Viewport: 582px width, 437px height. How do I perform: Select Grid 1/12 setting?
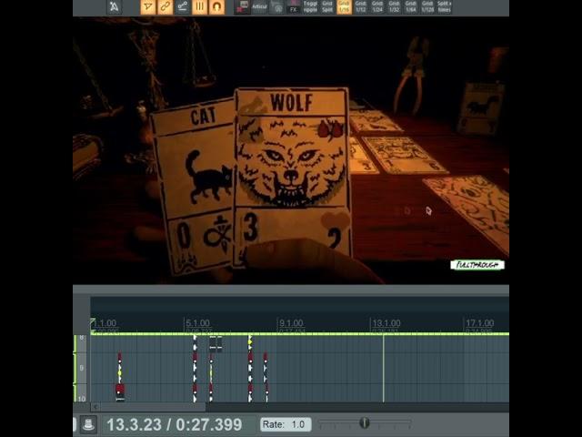(x=361, y=7)
